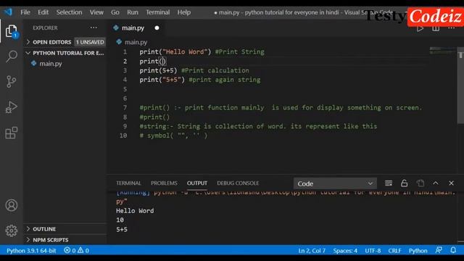Expand the OUTLINE section
Screen dimensions: 464x261
tap(65, 229)
